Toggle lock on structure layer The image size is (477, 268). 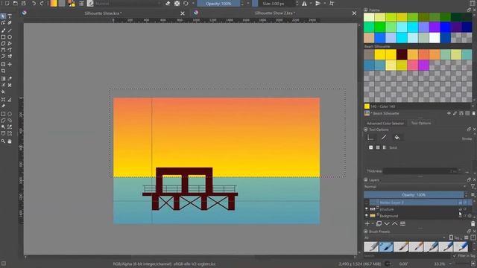click(x=461, y=209)
